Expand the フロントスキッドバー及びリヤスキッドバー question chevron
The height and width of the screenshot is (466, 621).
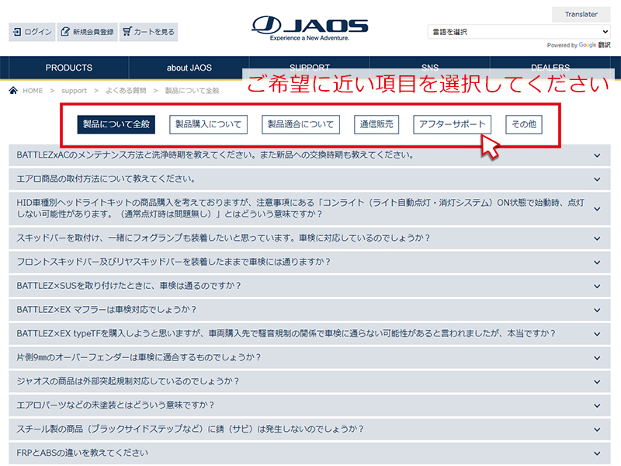tap(597, 263)
